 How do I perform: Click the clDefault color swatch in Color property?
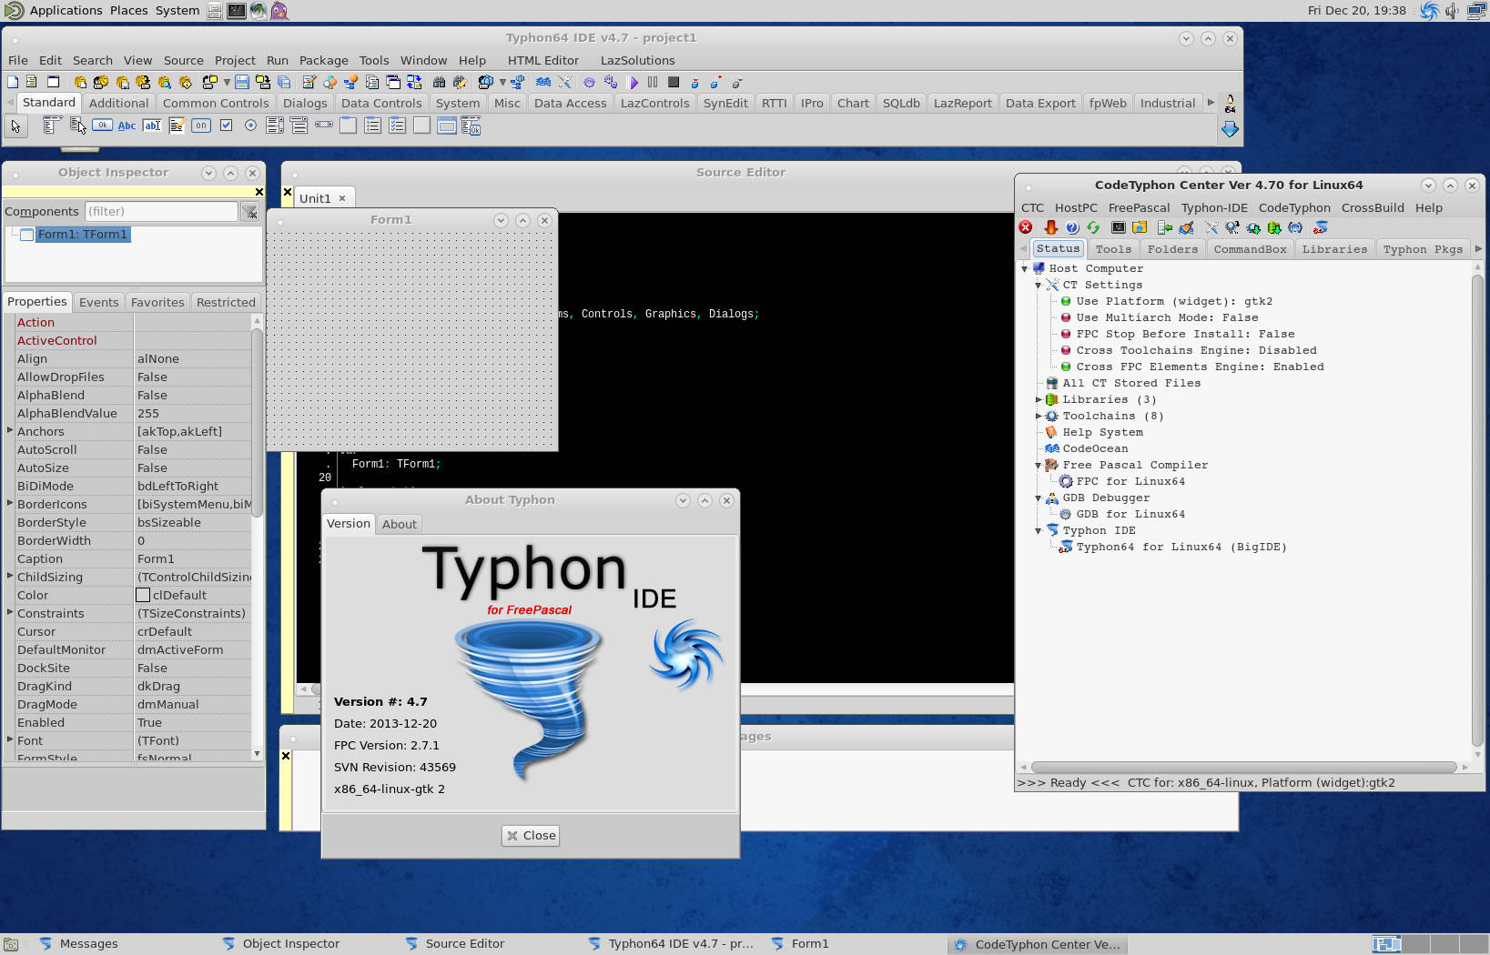143,595
